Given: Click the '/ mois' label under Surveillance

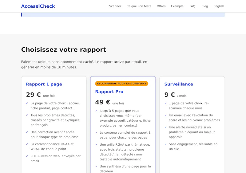Looking at the screenshot, I should (x=182, y=96).
